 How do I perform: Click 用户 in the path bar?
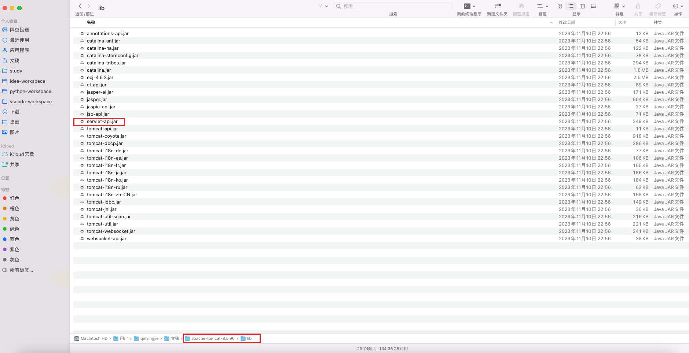[121, 338]
